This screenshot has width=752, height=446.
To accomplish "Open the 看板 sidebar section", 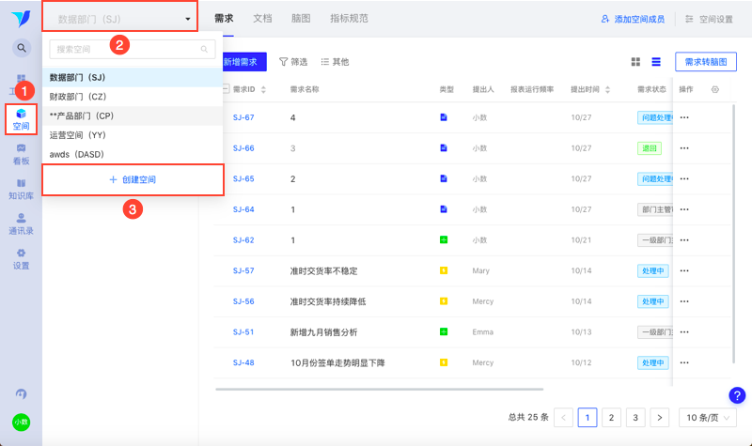I will tap(21, 155).
